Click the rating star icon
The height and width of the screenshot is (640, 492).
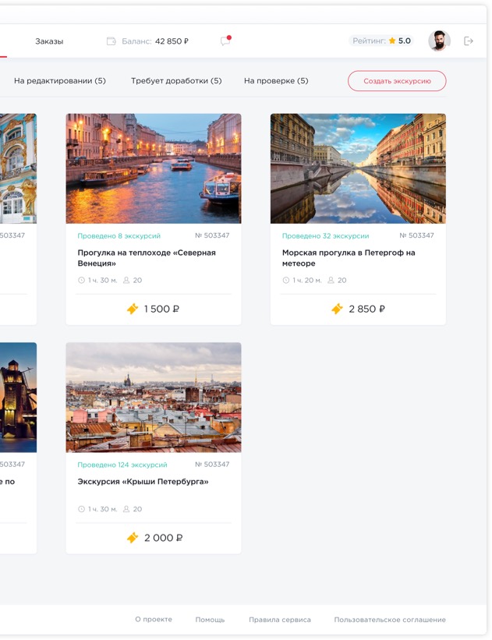[x=392, y=41]
